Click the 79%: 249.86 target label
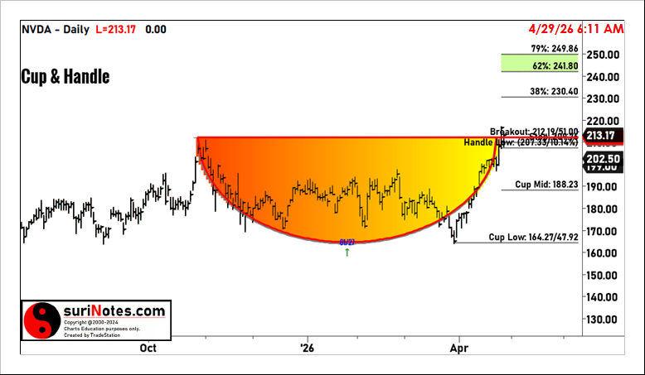Viewport: 645px width, 375px height. [540, 49]
